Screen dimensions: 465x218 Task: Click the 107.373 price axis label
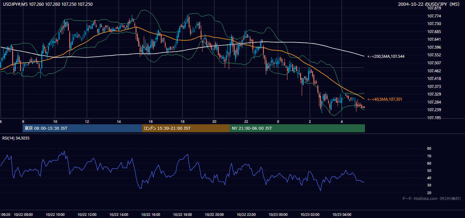[434, 86]
